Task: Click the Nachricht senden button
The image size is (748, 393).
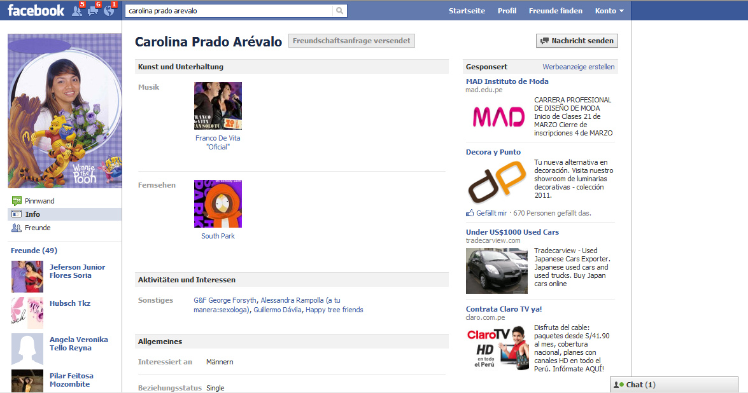Action: pos(577,41)
